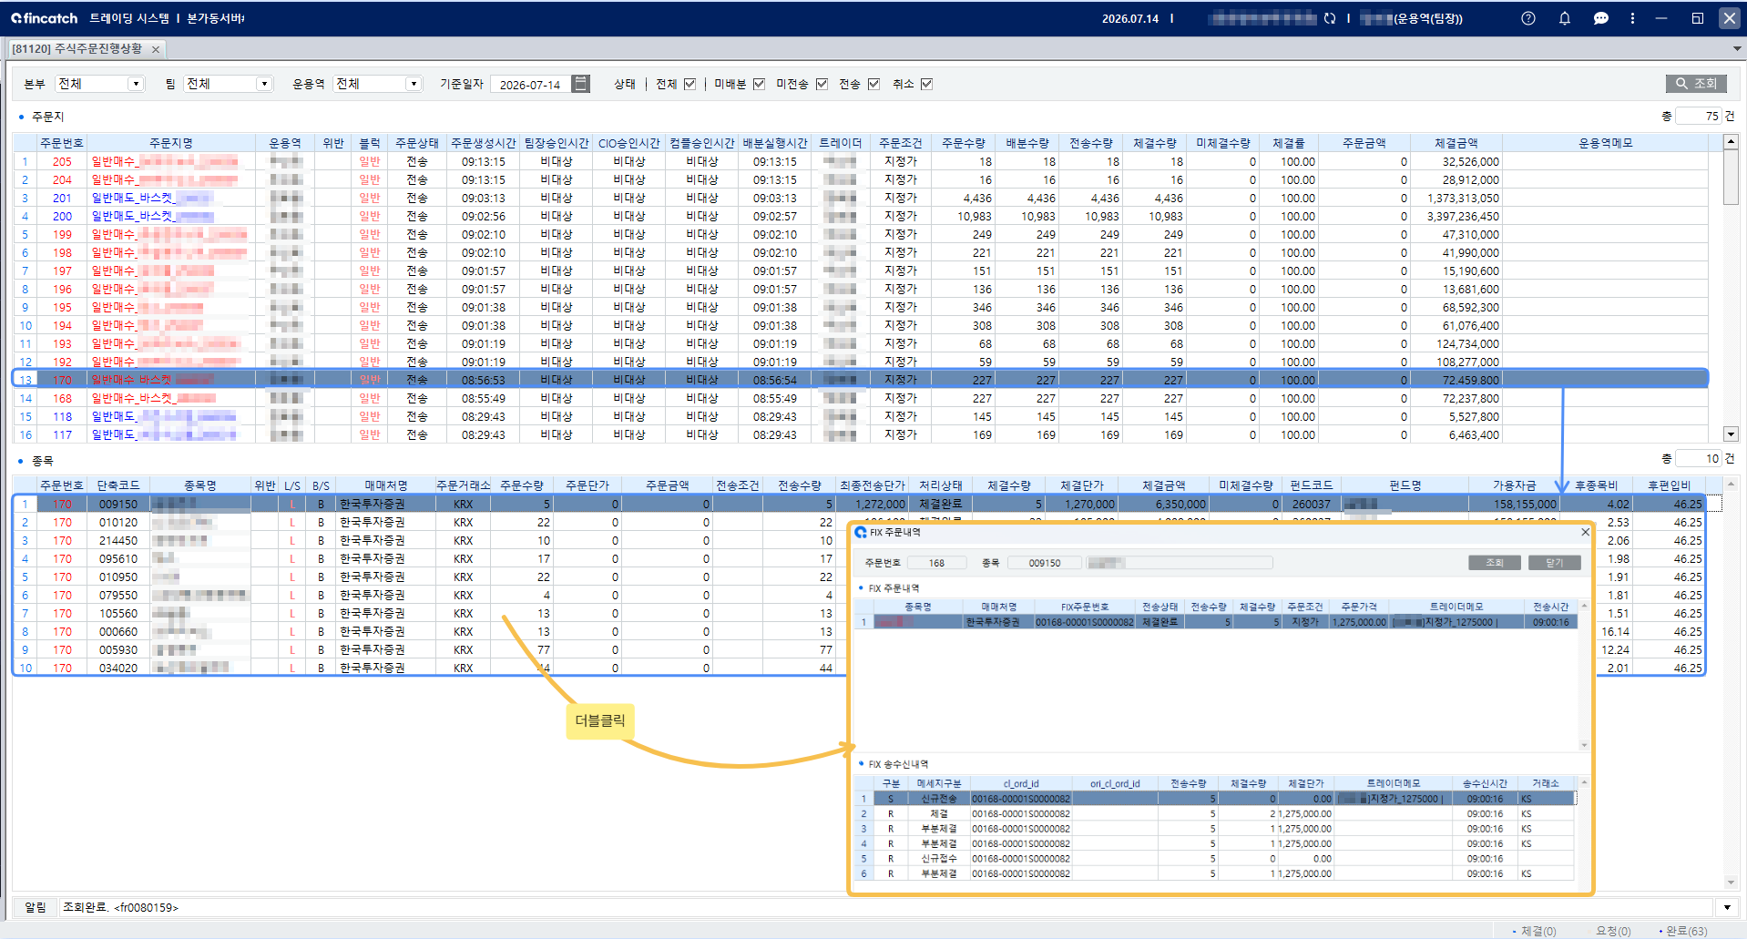Image resolution: width=1747 pixels, height=939 pixels.
Task: Click the 완료(63) status indicator
Action: pos(1683,931)
